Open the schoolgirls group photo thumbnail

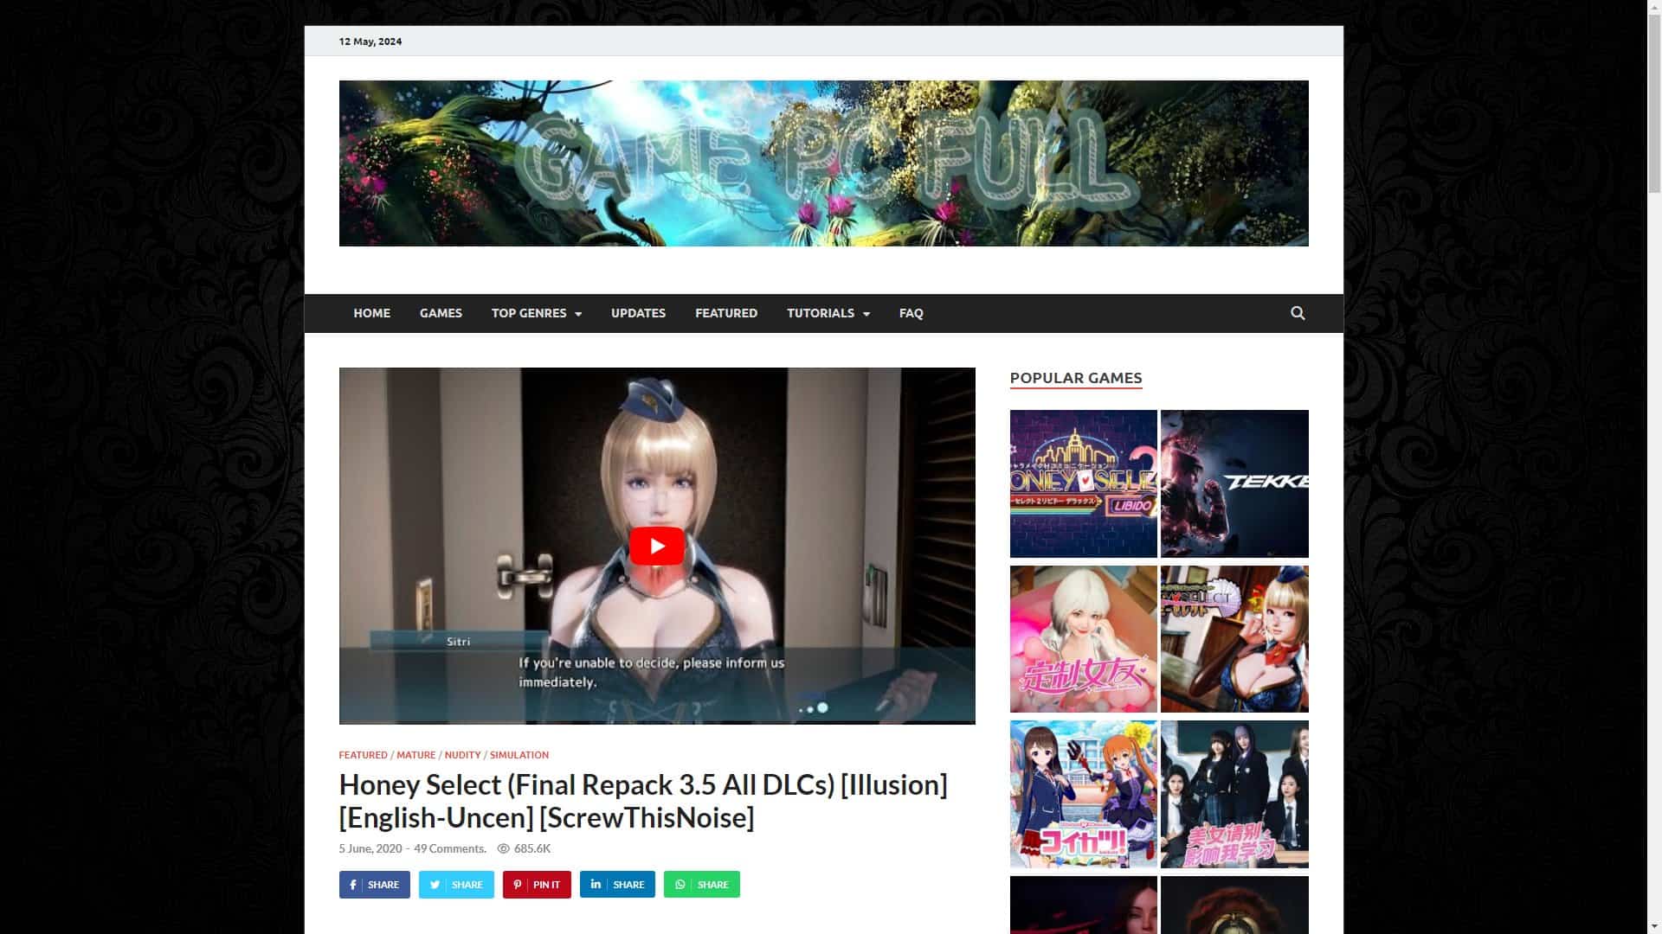[1234, 794]
